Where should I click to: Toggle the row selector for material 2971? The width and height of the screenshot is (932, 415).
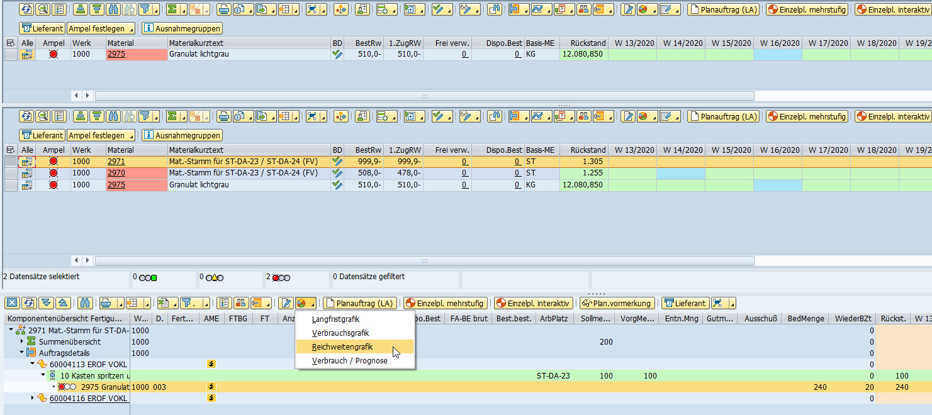(11, 162)
